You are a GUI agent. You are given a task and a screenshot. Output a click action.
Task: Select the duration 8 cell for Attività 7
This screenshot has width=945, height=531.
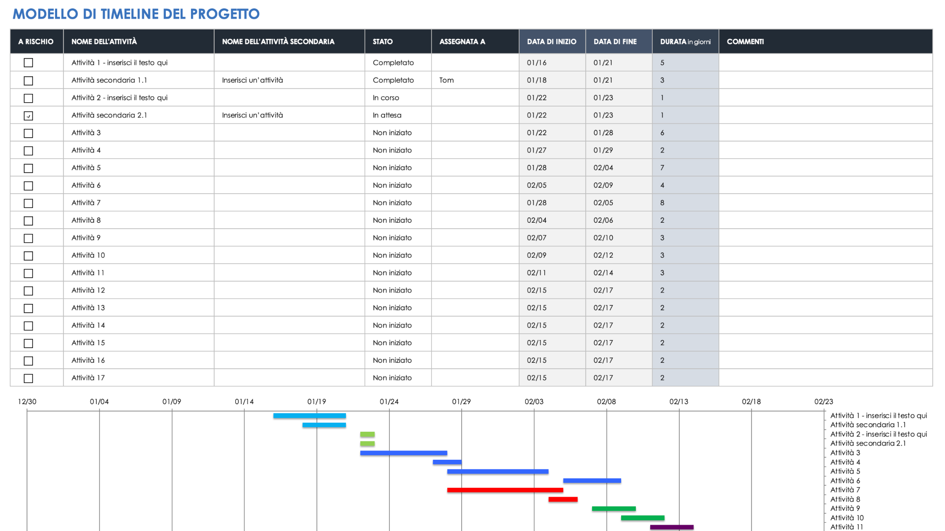pyautogui.click(x=686, y=203)
